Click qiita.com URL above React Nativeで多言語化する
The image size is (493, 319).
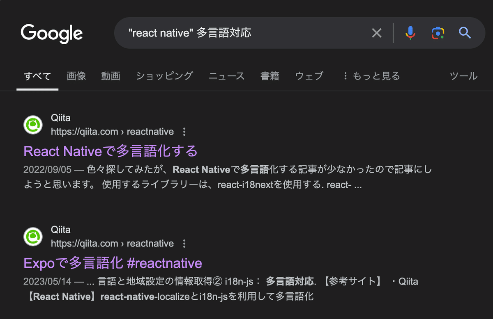click(x=112, y=132)
